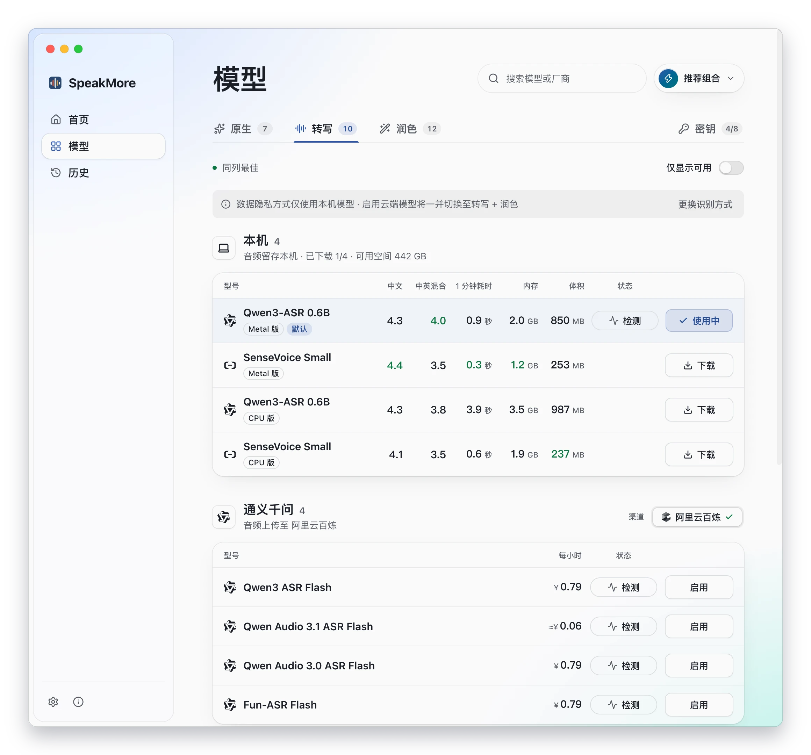The width and height of the screenshot is (811, 755).
Task: Open the 密钥 4/8 tab
Action: pyautogui.click(x=710, y=129)
